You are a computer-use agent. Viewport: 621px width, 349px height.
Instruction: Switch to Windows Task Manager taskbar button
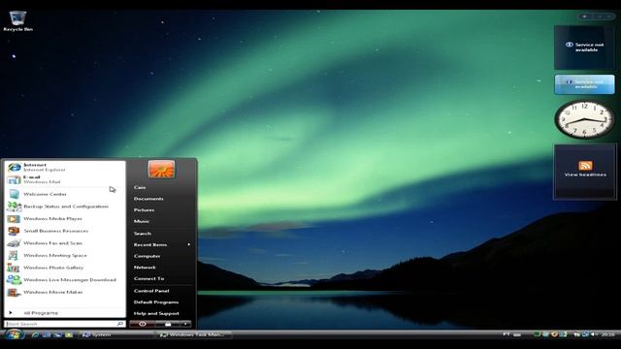click(193, 335)
